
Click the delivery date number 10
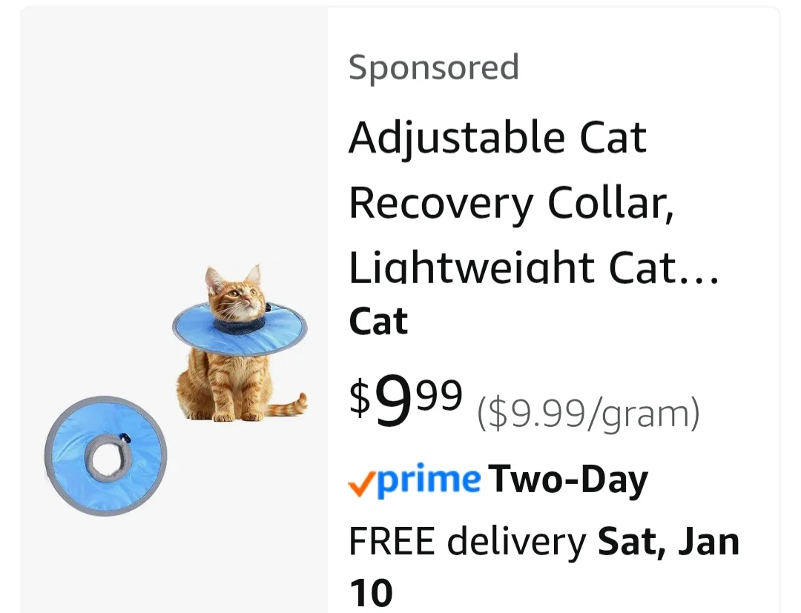pos(371,592)
